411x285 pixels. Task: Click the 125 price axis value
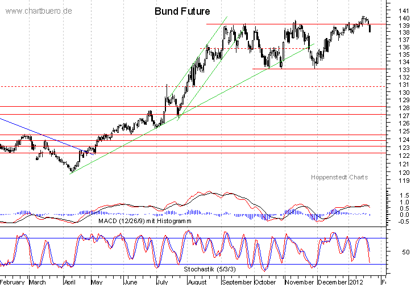pyautogui.click(x=404, y=131)
